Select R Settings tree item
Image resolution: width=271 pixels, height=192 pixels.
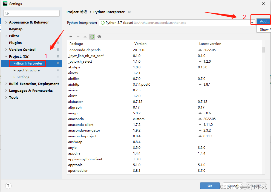[x=21, y=77]
